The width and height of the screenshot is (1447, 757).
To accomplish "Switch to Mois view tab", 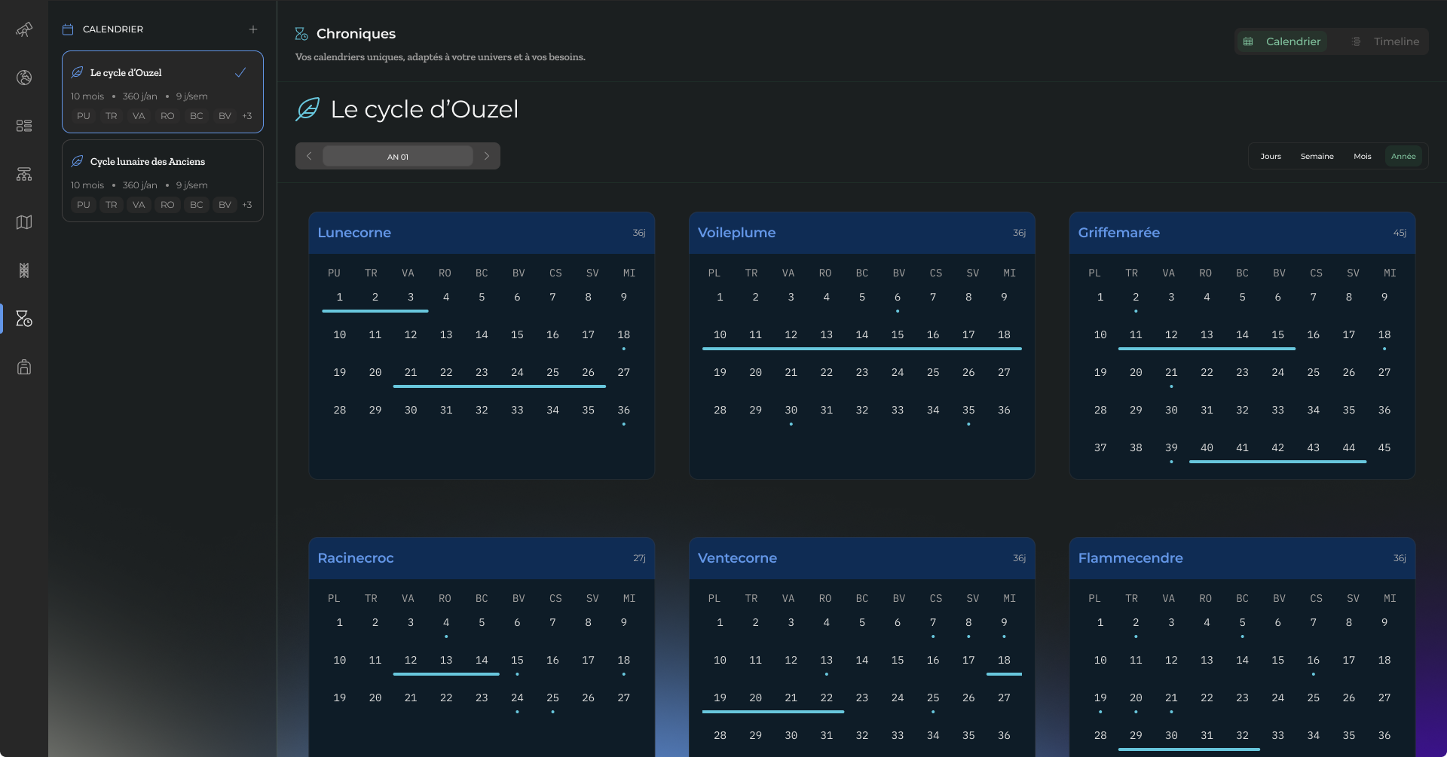I will pos(1362,156).
